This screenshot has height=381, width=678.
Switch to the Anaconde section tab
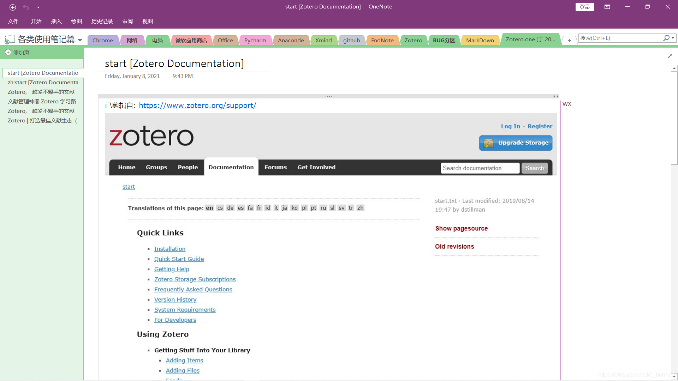[x=291, y=40]
